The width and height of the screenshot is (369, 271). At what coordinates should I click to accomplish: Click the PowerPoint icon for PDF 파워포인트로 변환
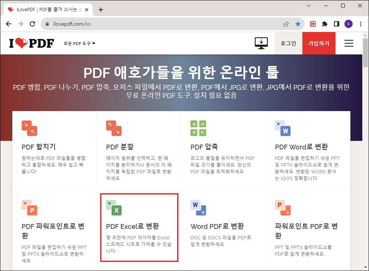pyautogui.click(x=29, y=208)
